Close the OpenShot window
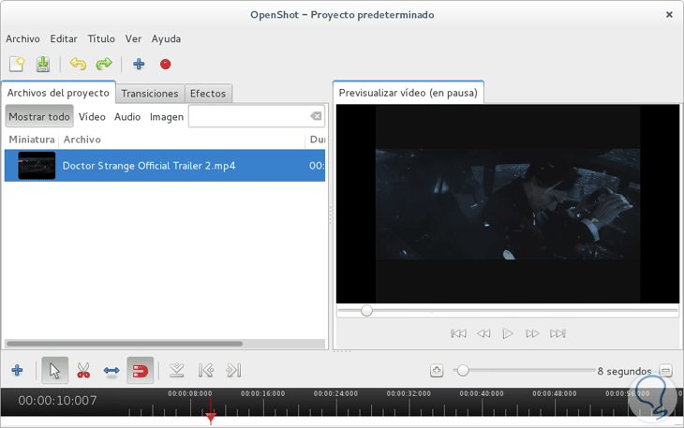 coord(669,15)
